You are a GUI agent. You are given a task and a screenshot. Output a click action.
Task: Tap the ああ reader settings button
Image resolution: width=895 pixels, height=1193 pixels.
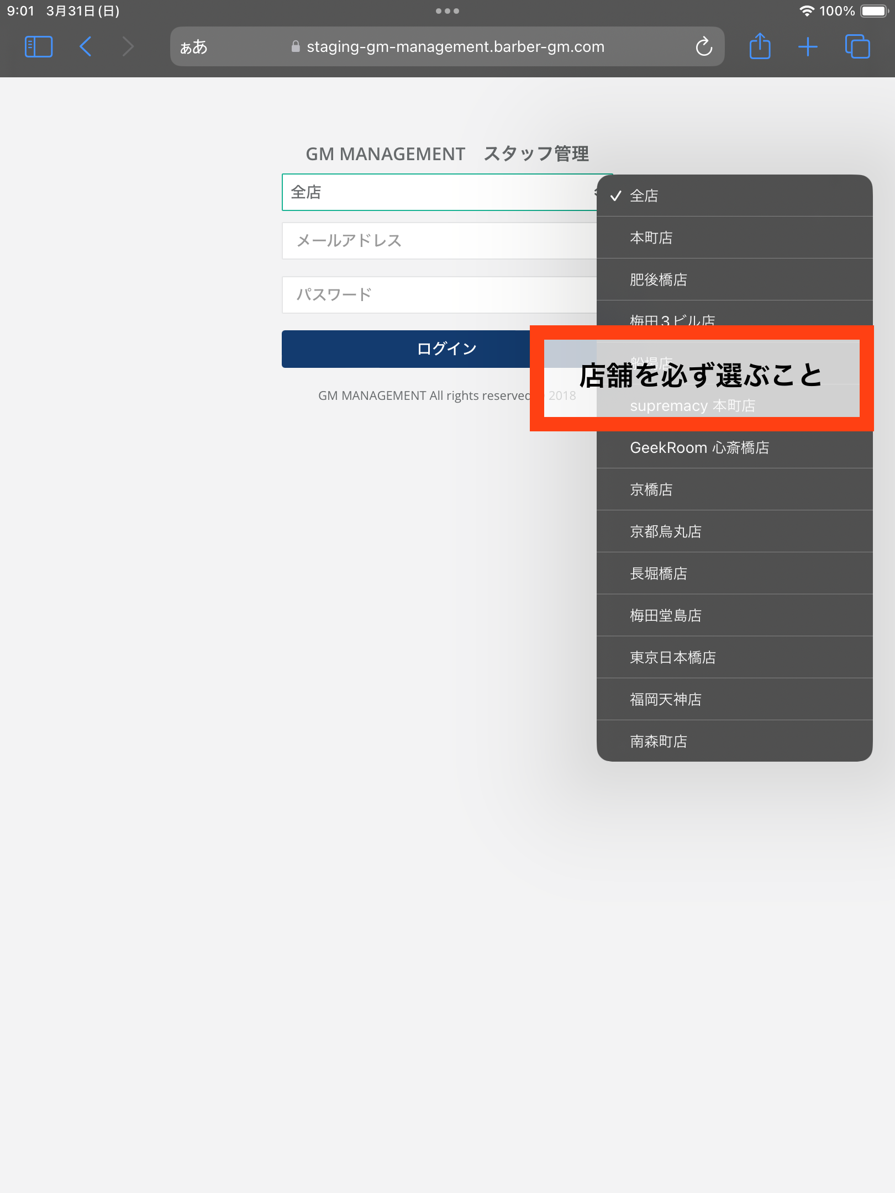(194, 47)
